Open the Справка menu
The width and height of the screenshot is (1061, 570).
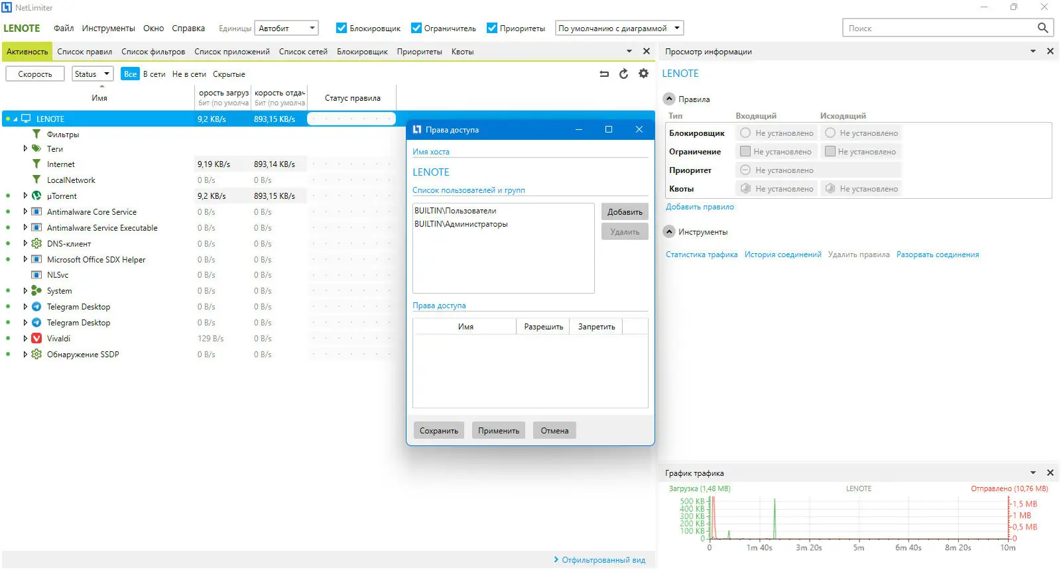click(x=188, y=28)
